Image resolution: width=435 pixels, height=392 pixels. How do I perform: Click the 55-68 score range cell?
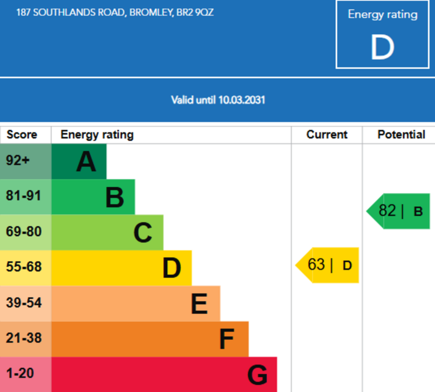[25, 268]
